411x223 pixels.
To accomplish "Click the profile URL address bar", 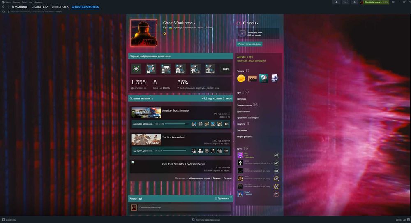I will point(37,12).
